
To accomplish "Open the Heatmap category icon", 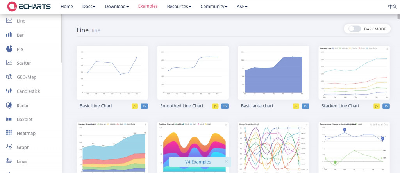I will pos(9,133).
